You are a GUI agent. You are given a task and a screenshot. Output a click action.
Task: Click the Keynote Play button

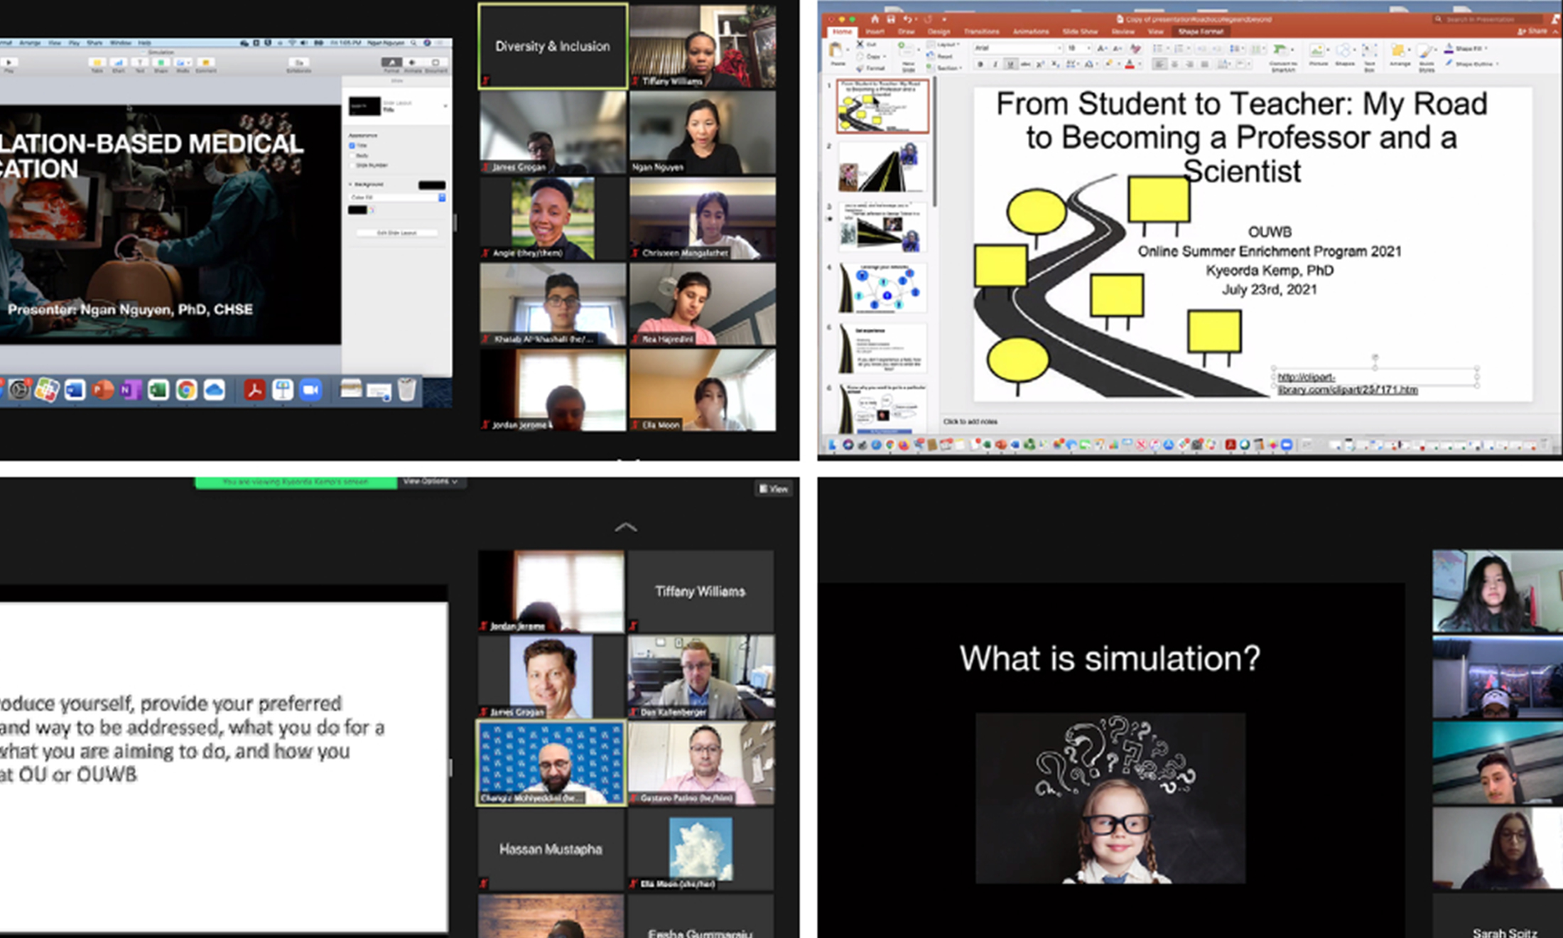(x=9, y=63)
